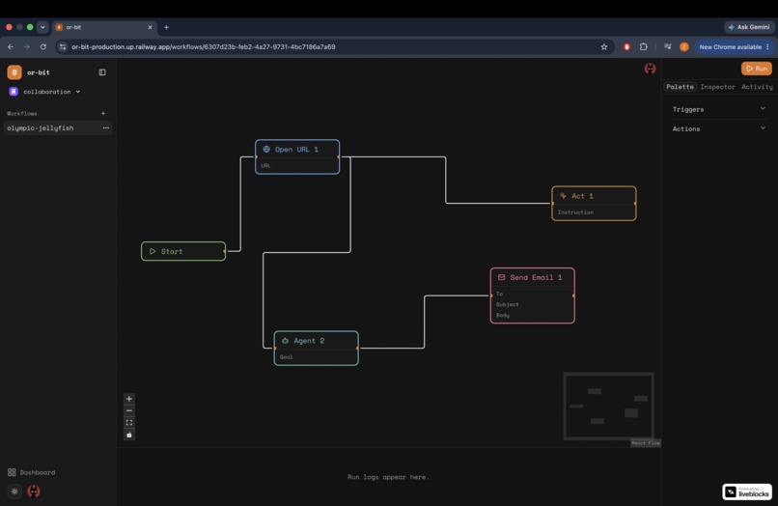Switch to the Inspector tab
Image resolution: width=778 pixels, height=506 pixels.
pyautogui.click(x=717, y=87)
